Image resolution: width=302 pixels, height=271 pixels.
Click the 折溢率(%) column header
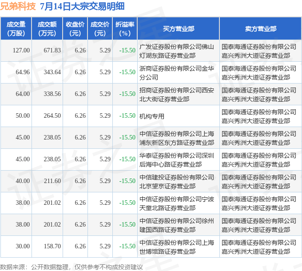tap(125, 29)
